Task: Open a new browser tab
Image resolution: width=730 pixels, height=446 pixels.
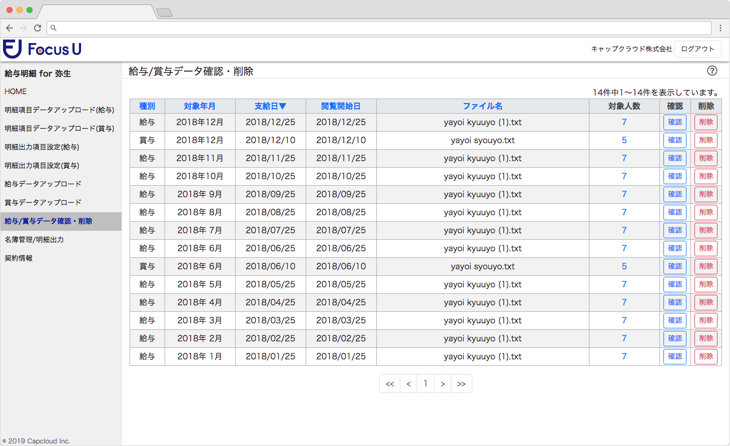Action: (164, 13)
